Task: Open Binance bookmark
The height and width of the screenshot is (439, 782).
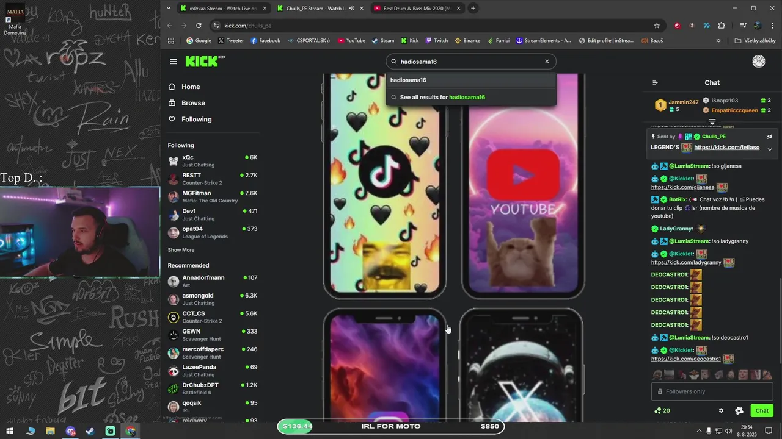Action: [x=467, y=41]
